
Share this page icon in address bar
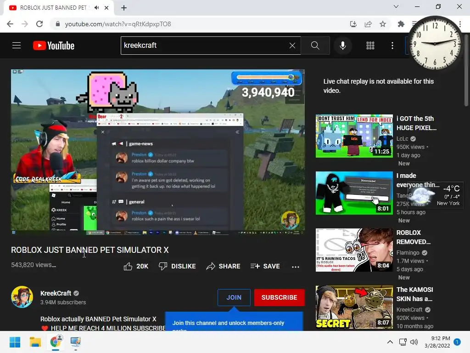click(x=368, y=24)
